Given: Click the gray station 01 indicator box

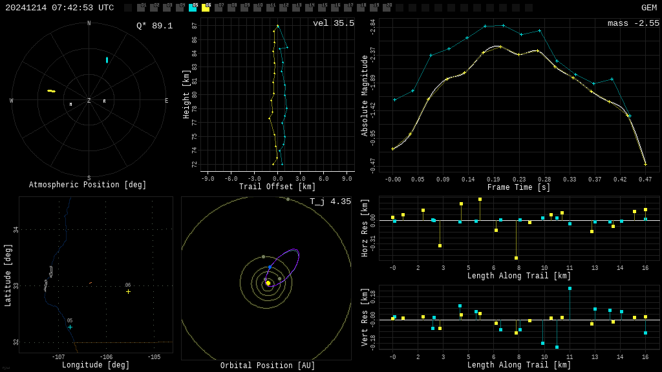Looking at the screenshot, I should pos(141,8).
